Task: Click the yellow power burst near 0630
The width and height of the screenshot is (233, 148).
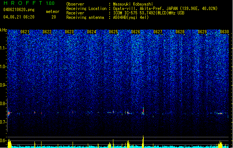Action: 220,144
